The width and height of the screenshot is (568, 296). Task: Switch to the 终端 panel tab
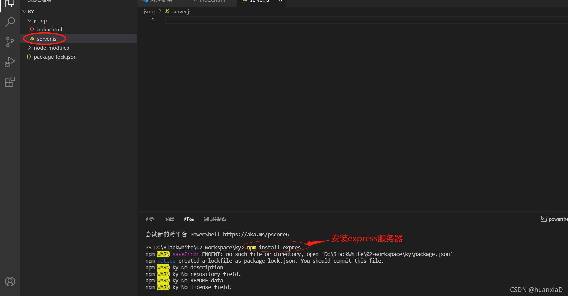coord(189,219)
